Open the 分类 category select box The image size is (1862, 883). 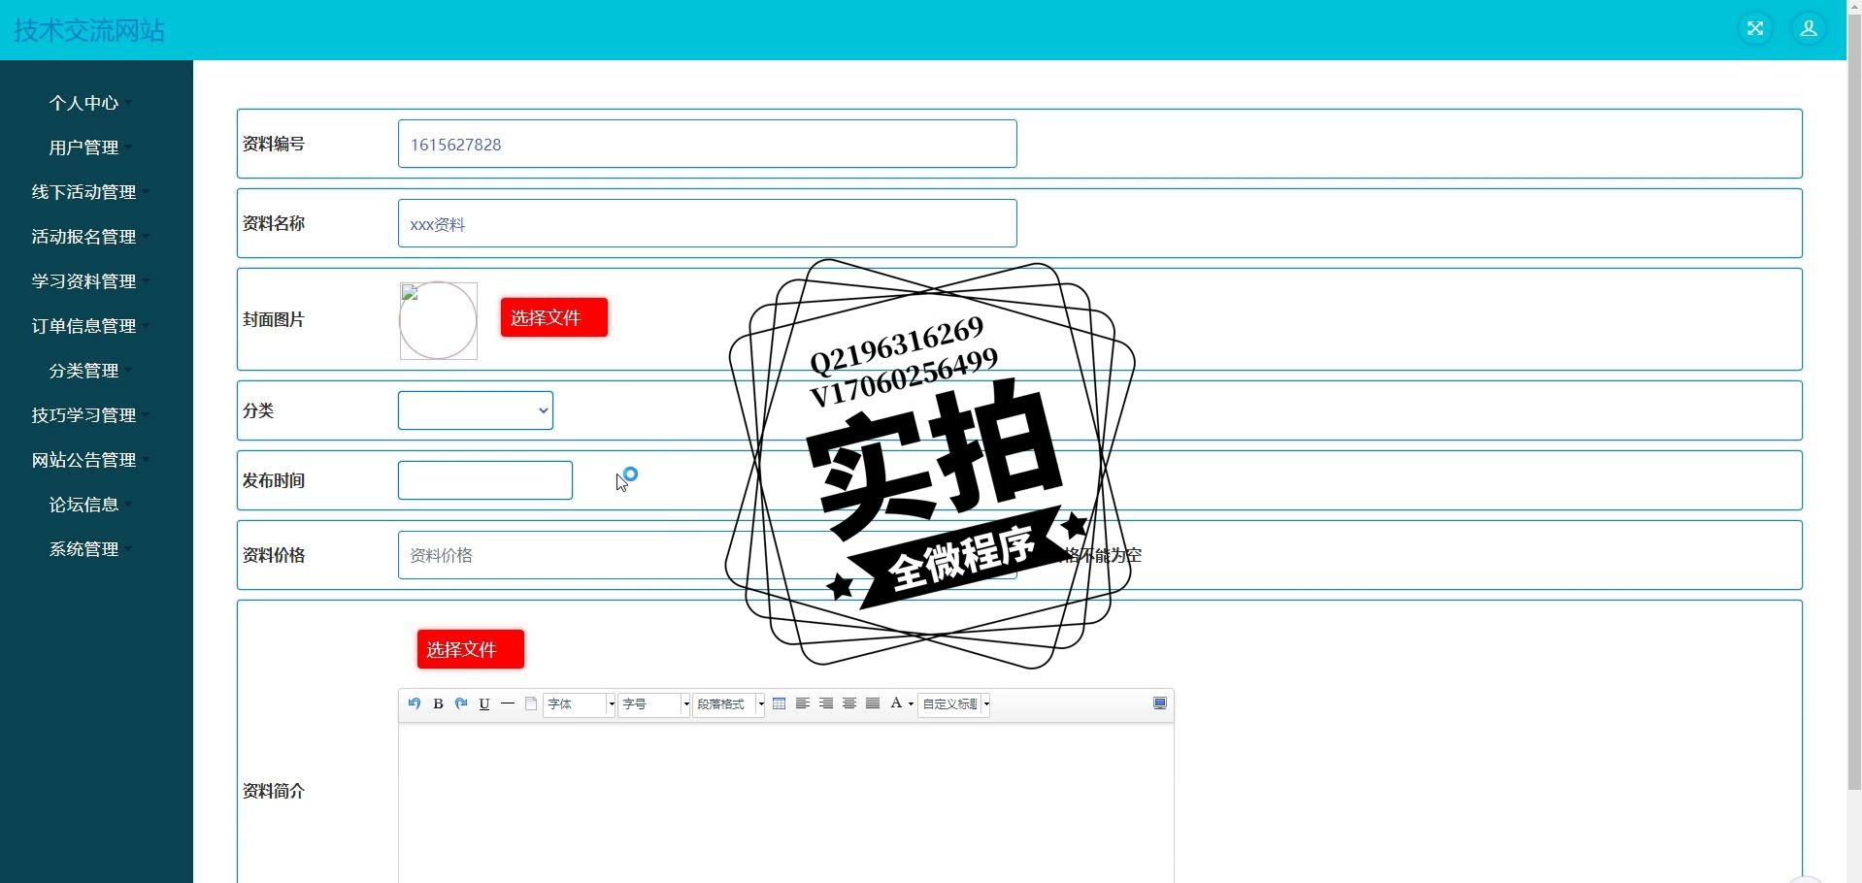pos(476,410)
